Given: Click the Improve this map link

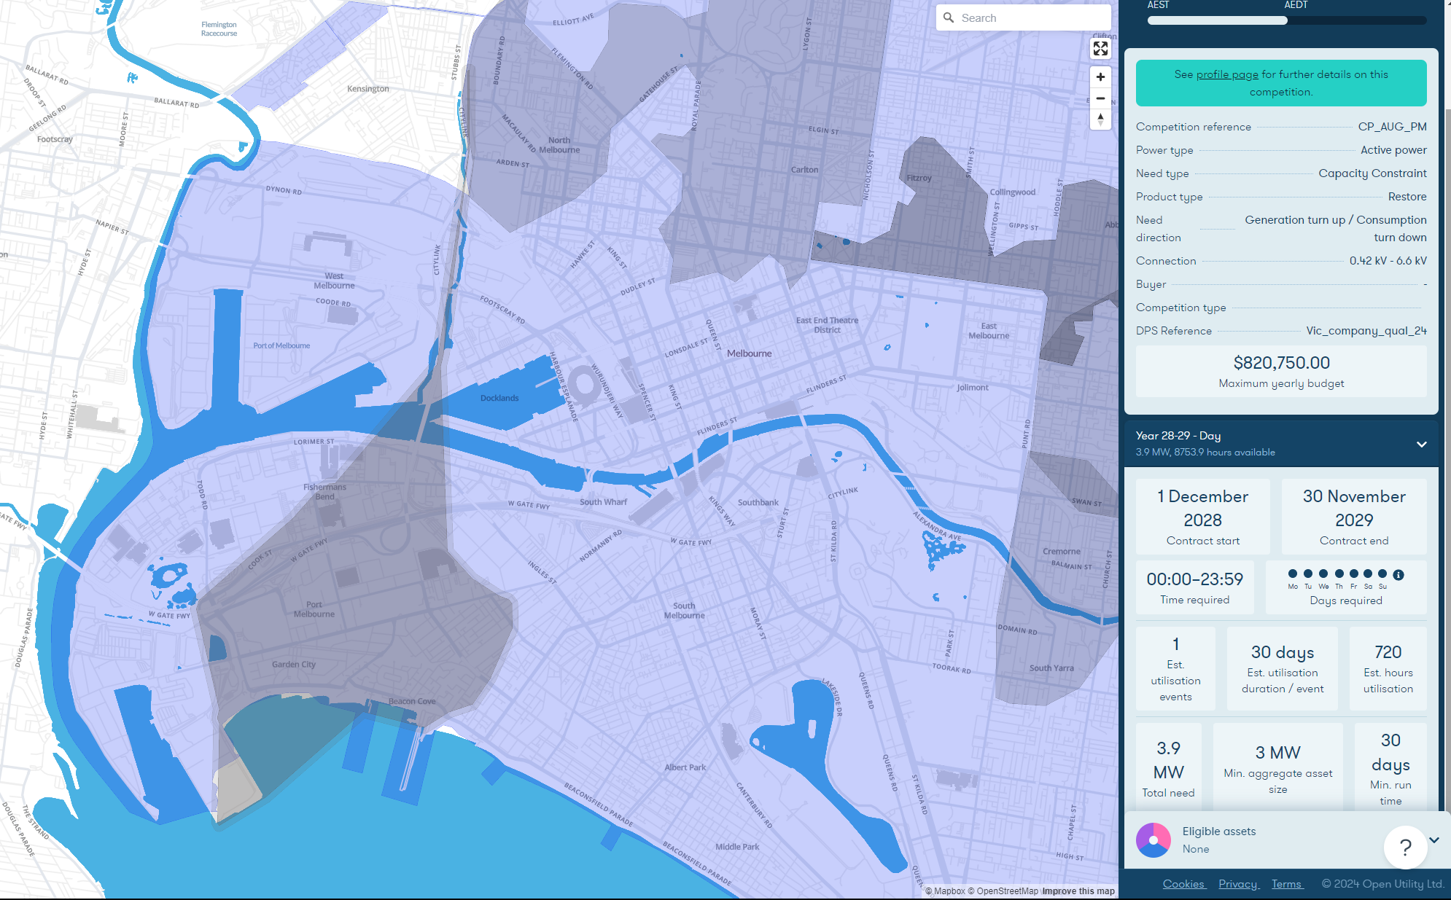Looking at the screenshot, I should tap(1078, 891).
